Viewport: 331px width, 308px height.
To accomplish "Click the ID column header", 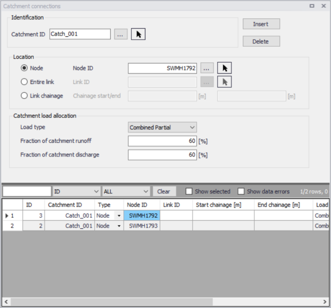I will click(33, 205).
